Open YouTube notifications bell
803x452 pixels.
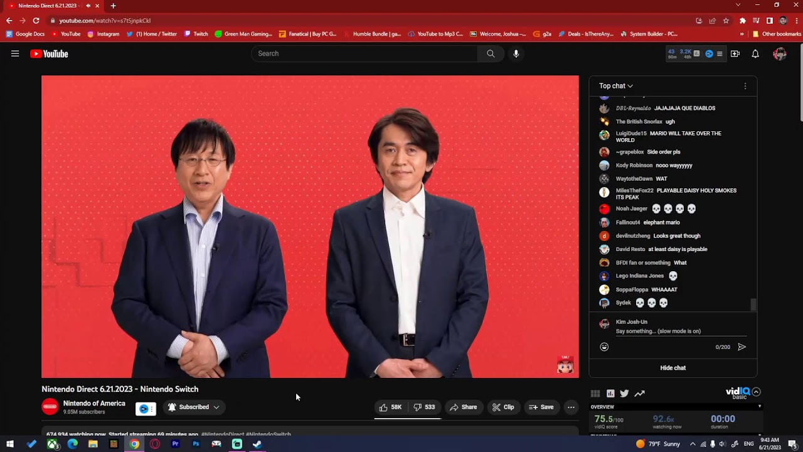755,54
